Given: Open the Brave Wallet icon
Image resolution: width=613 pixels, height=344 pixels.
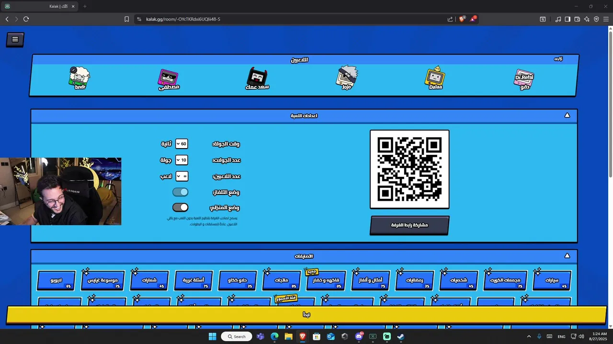Looking at the screenshot, I should coord(577,19).
